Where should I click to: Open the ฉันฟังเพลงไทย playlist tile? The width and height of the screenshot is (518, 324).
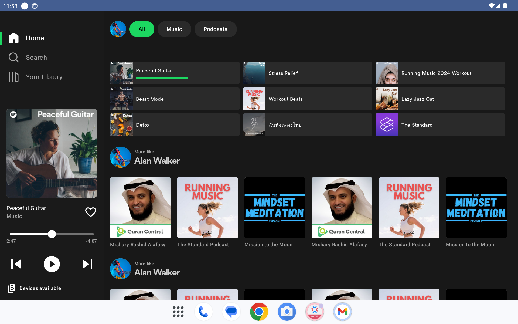[307, 125]
